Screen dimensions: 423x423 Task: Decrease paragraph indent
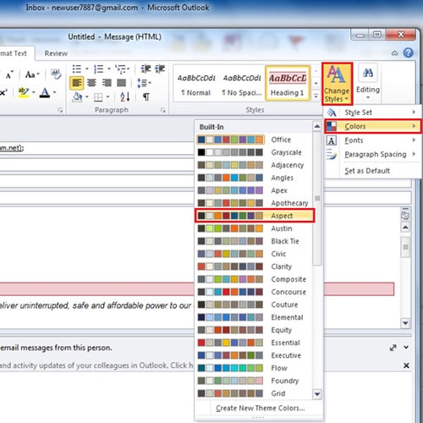[146, 69]
